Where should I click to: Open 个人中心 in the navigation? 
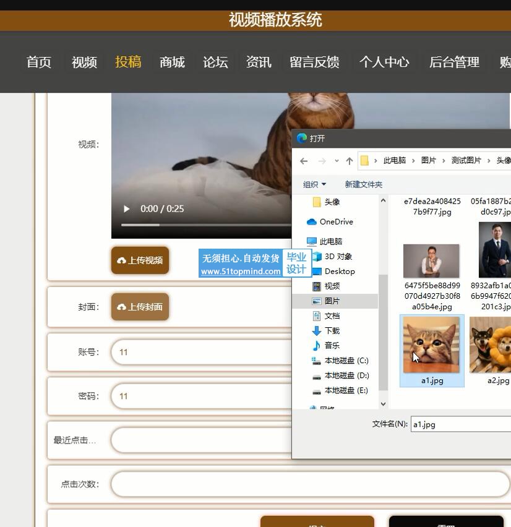[384, 62]
